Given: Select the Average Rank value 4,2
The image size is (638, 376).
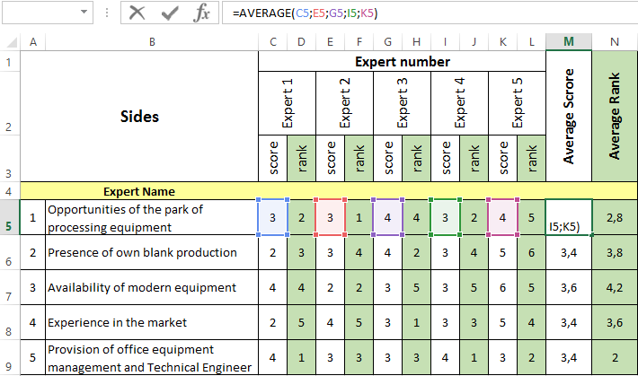Looking at the screenshot, I should [615, 287].
